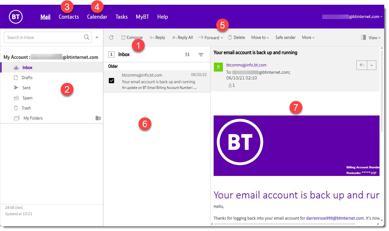
Task: Click the search magnifier icon
Action: coord(86,37)
